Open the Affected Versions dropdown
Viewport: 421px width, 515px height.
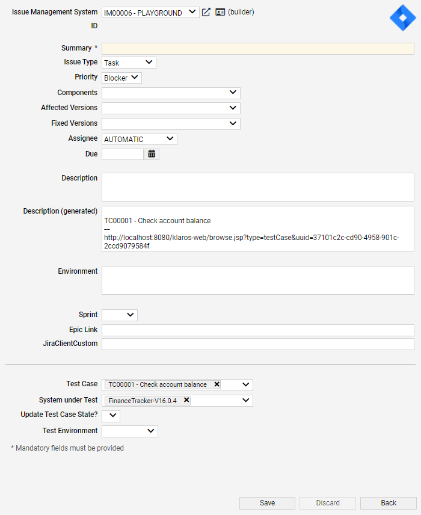tap(171, 108)
